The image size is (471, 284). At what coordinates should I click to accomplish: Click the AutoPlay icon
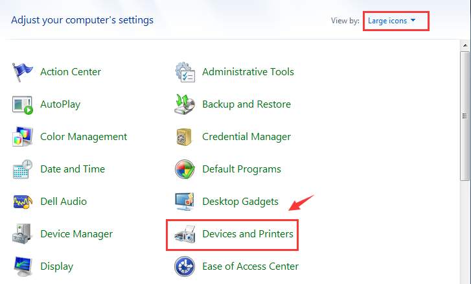[23, 105]
